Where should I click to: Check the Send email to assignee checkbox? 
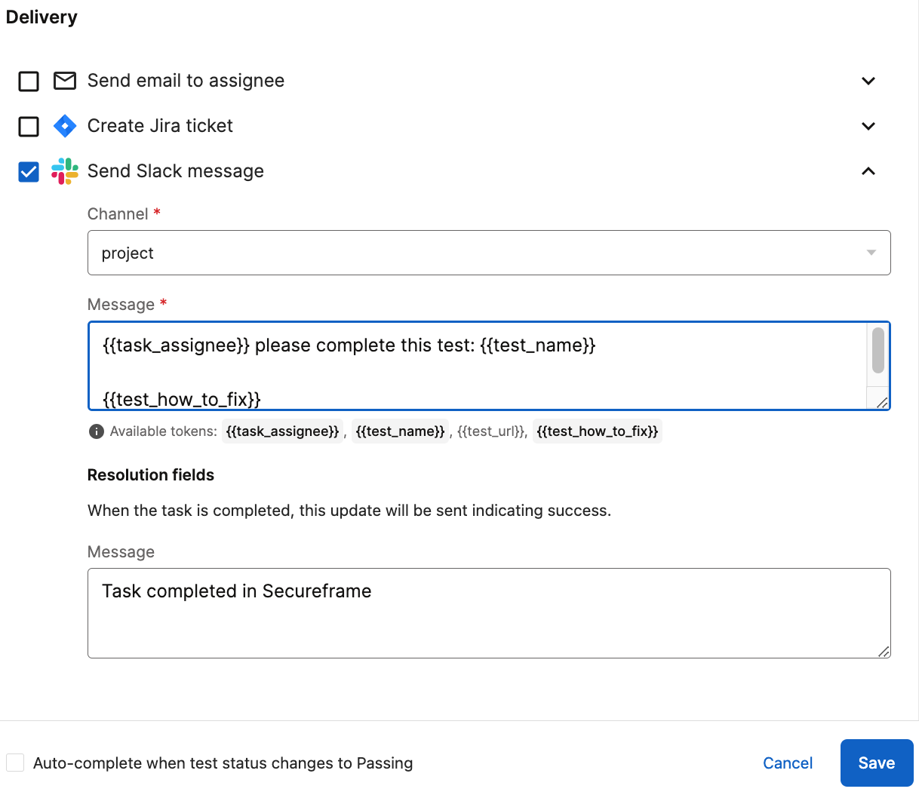click(x=29, y=81)
